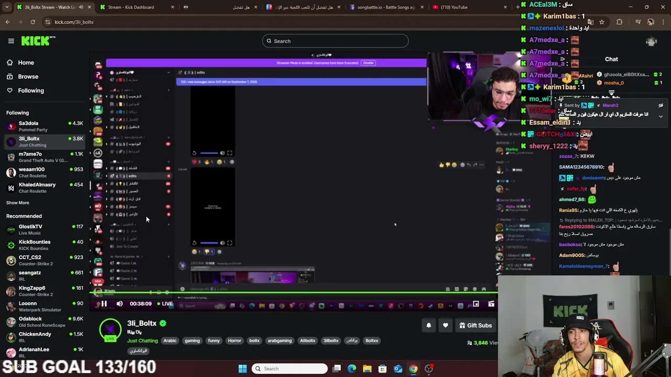Select the Aliboltx tag
This screenshot has width=671, height=377.
click(x=308, y=341)
